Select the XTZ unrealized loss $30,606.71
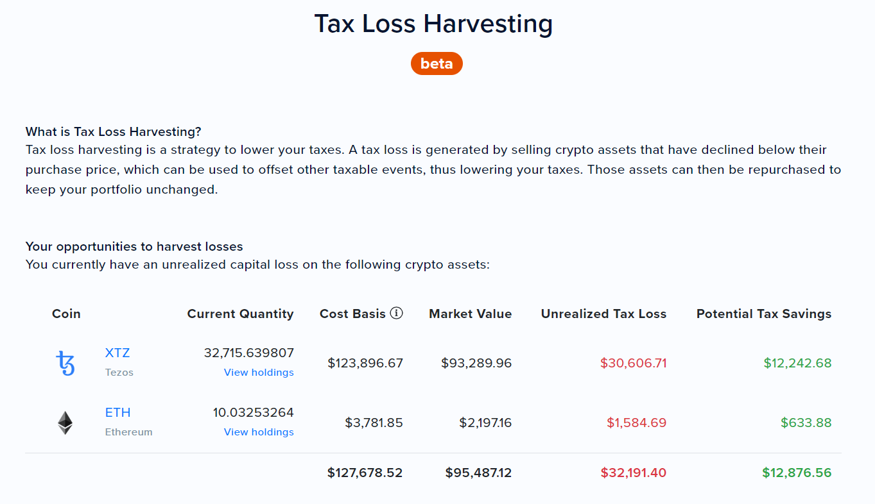Image resolution: width=875 pixels, height=504 pixels. [634, 363]
